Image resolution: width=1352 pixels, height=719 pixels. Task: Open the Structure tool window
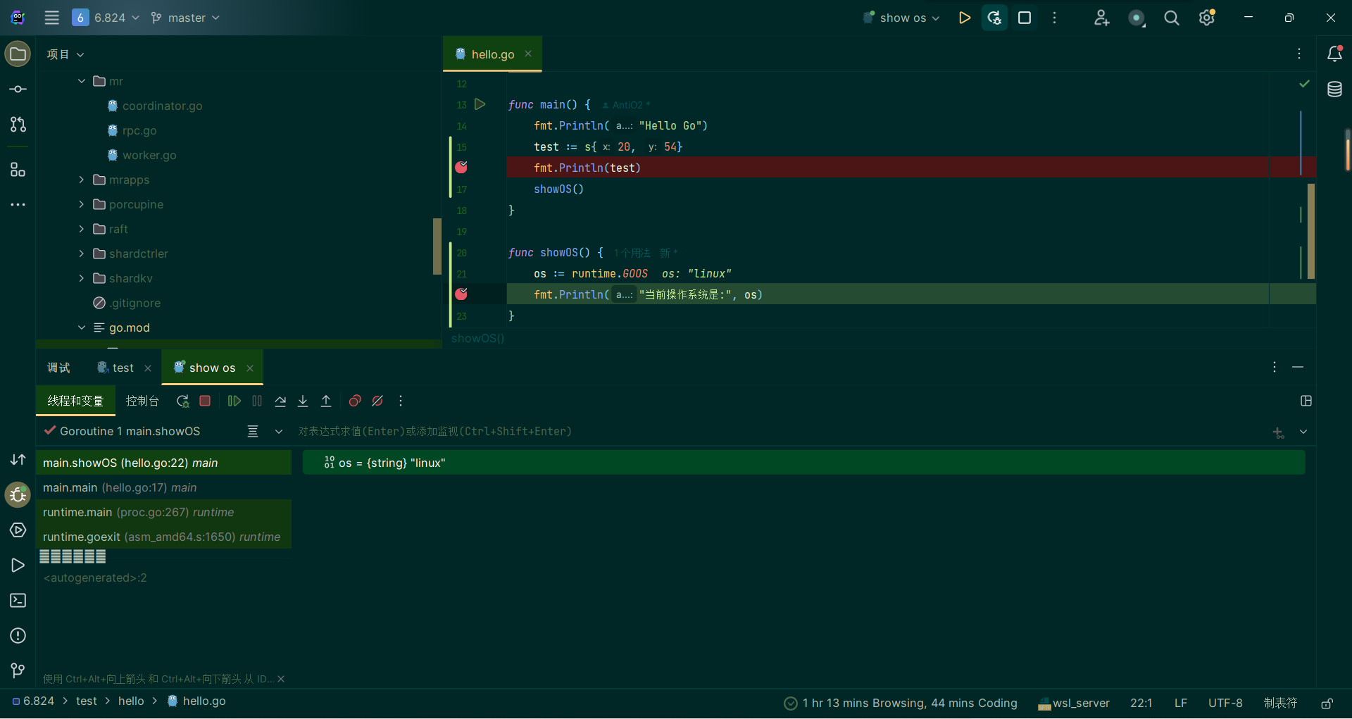18,170
